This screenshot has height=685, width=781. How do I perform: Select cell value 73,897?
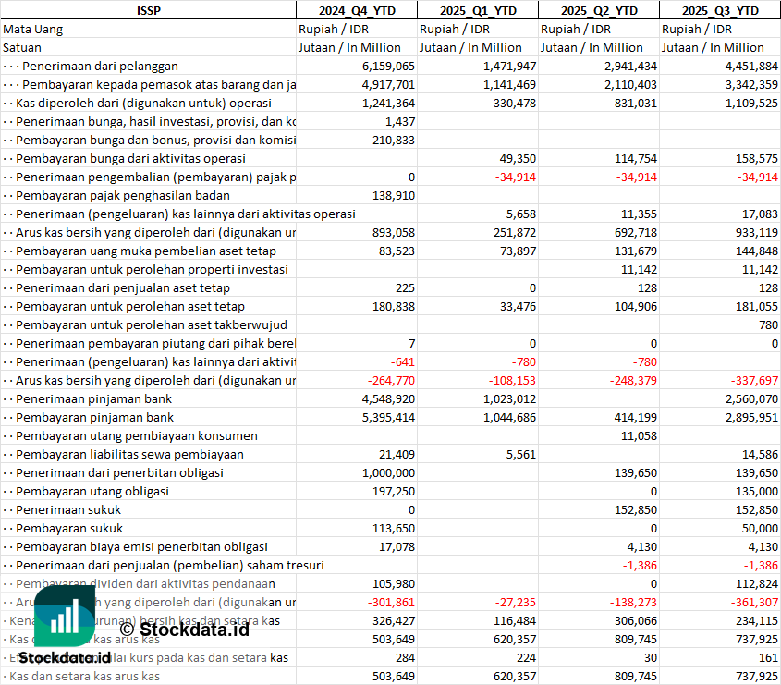coord(518,251)
